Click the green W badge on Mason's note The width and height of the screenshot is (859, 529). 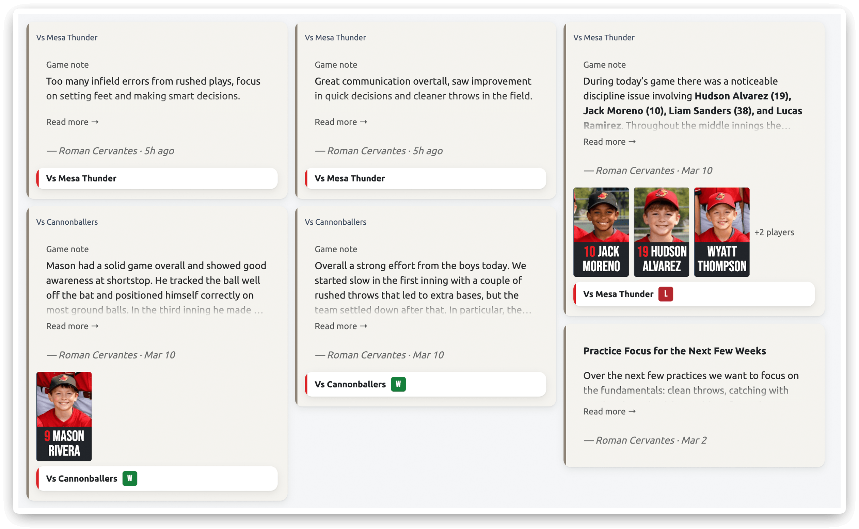(x=129, y=478)
